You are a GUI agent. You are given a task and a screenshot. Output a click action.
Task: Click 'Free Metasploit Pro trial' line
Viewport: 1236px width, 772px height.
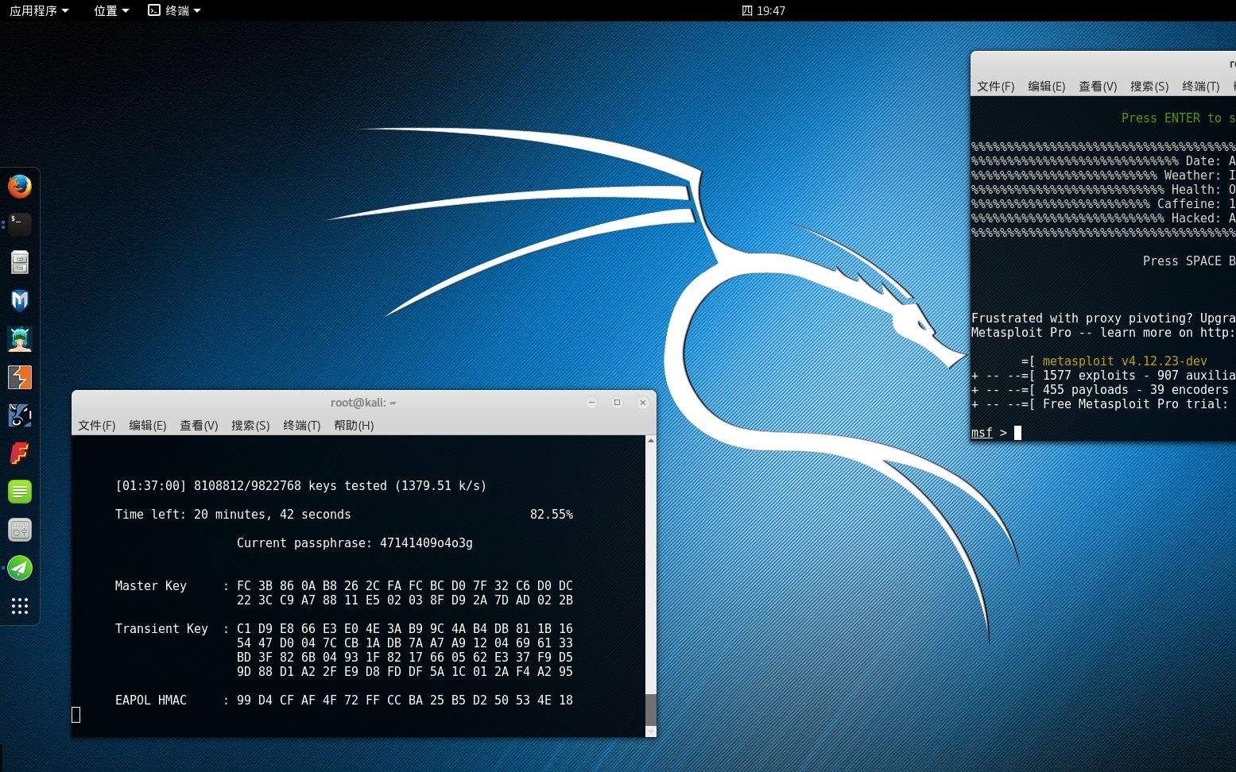click(x=1103, y=404)
